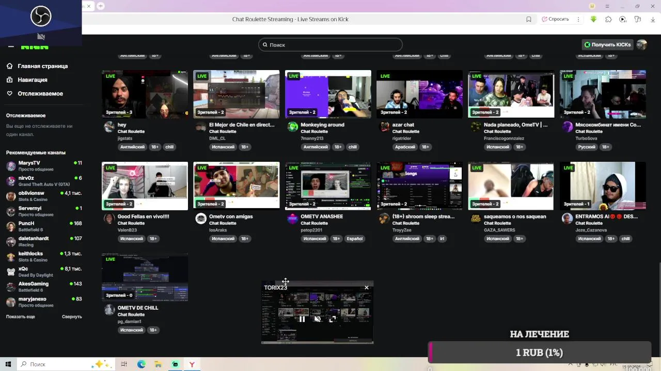The image size is (661, 371).
Task: Click the НА ЛЕЧЕНИЕ donation progress bar
Action: coord(540,352)
